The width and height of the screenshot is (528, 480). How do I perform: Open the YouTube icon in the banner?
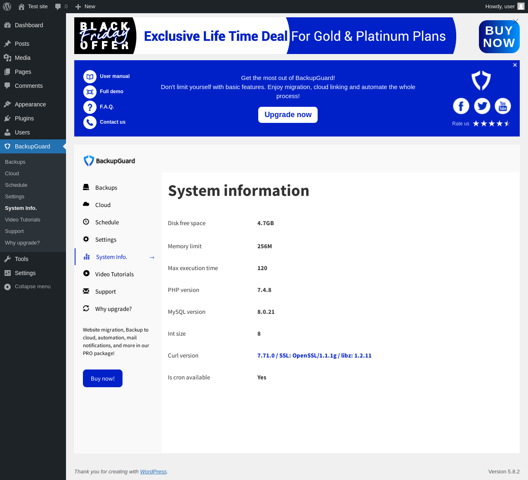tap(503, 106)
